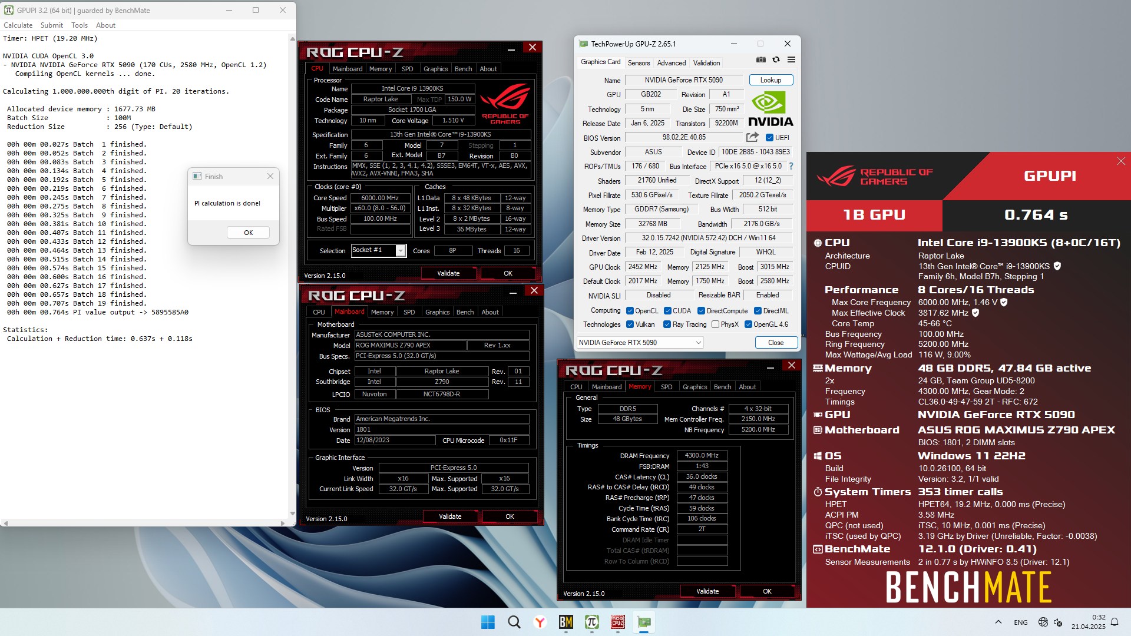Click Validate in the CPU-Z Processor window

448,273
